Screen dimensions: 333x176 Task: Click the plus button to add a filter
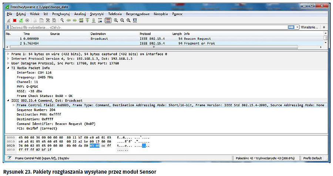tap(324, 27)
